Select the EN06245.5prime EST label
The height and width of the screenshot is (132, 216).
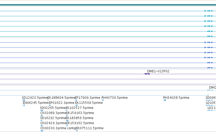point(36,103)
